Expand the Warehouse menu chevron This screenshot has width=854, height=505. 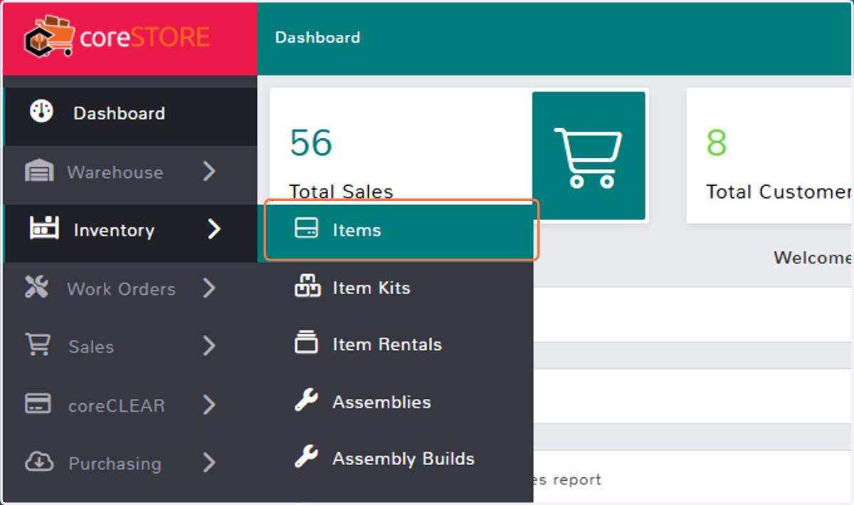209,171
